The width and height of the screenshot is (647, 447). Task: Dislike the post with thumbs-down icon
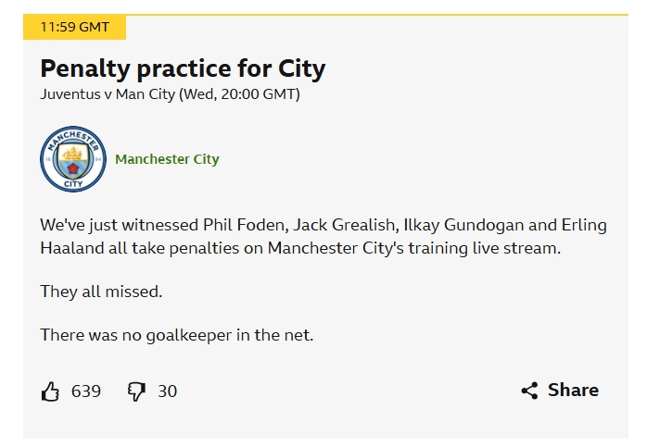click(136, 391)
